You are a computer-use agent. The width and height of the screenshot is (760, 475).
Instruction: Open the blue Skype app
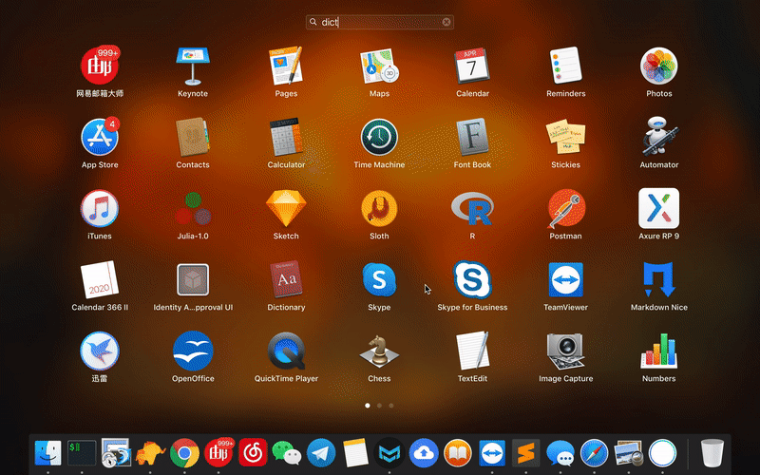[379, 279]
